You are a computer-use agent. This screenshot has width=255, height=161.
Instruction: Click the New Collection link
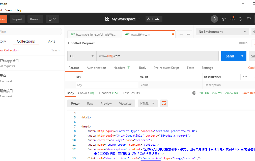pos(9,50)
